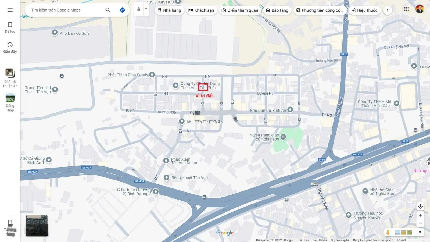Select the Công Ty TNHH Một Thành Viên marker
Image resolution: width=430 pixels, height=242 pixels.
click(x=396, y=103)
